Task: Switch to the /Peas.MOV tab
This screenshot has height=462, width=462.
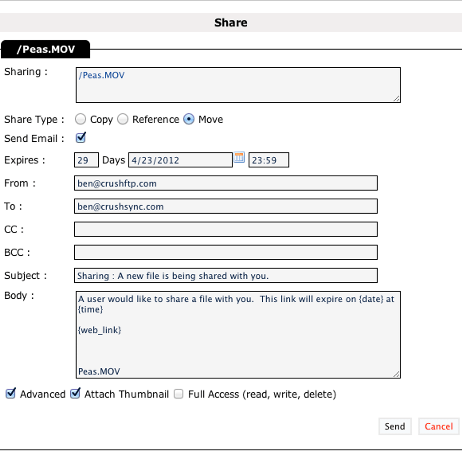Action: click(45, 49)
